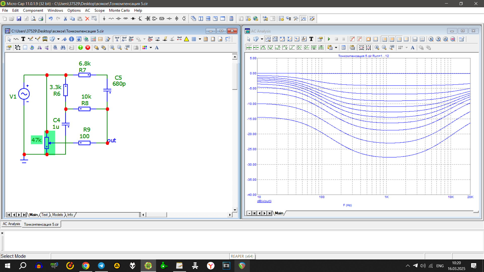Expand the schematic color palette dropdown arrow
This screenshot has height=272, width=484.
click(151, 48)
